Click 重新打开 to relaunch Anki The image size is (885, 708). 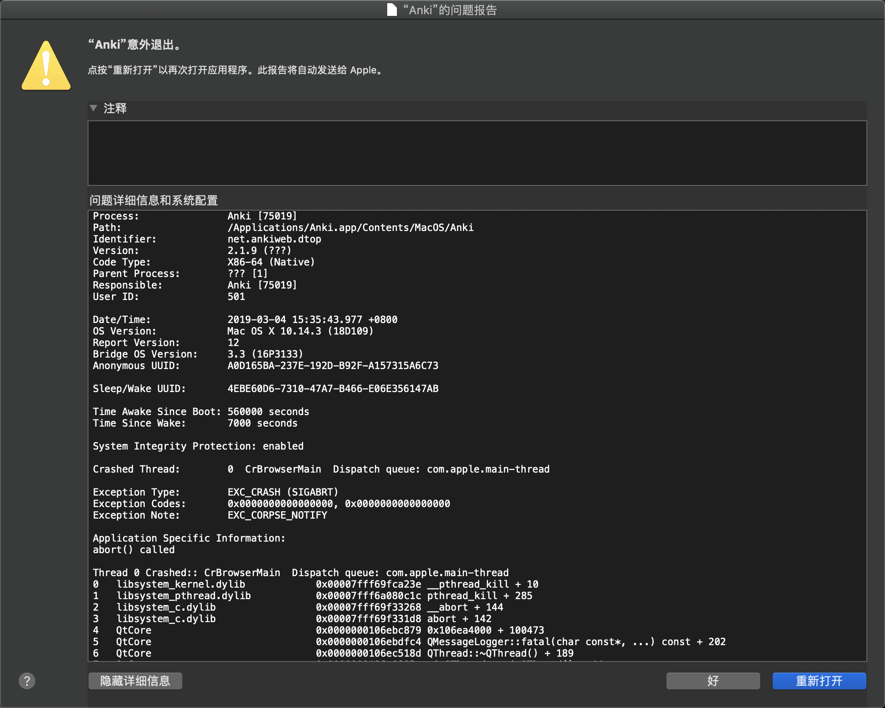tap(819, 681)
